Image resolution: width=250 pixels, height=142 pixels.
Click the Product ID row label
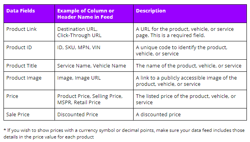[x=19, y=48]
